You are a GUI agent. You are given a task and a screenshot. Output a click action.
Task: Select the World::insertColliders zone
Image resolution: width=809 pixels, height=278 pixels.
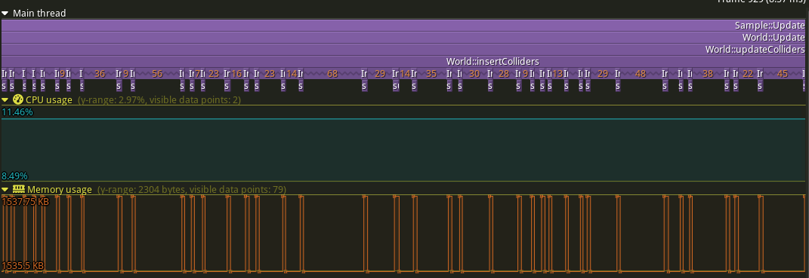403,61
